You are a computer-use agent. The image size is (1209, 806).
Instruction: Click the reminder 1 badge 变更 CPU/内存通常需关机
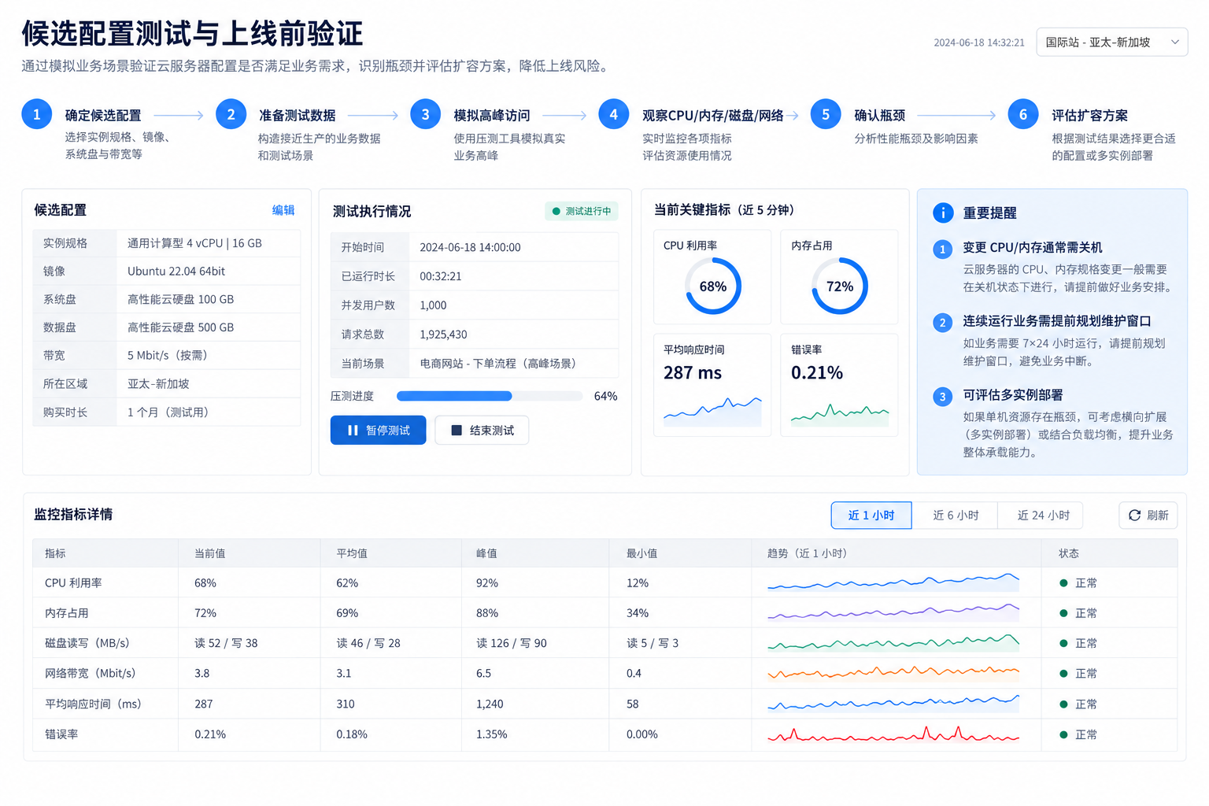(942, 250)
